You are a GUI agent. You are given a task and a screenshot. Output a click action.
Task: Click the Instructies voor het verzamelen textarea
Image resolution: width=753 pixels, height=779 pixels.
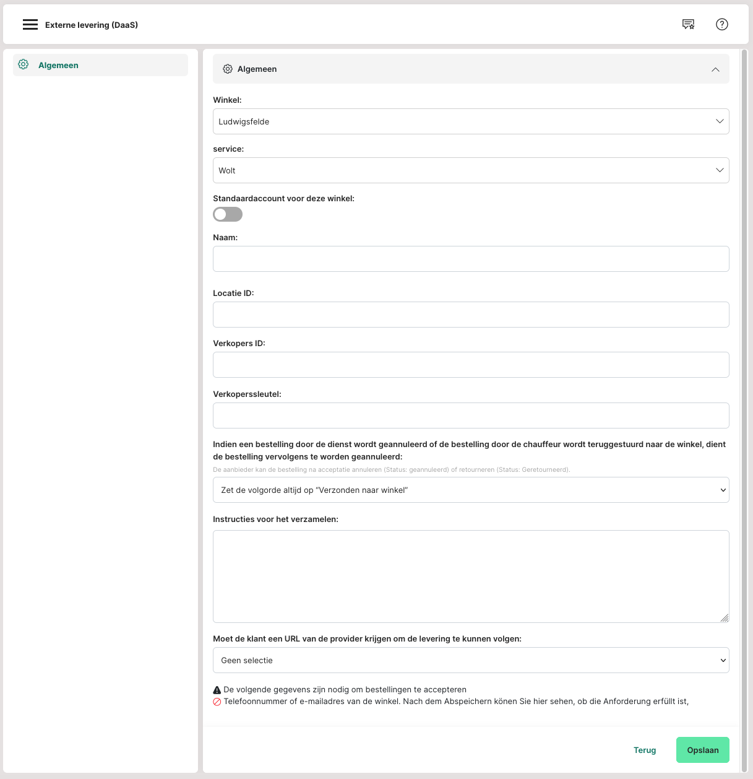[470, 576]
